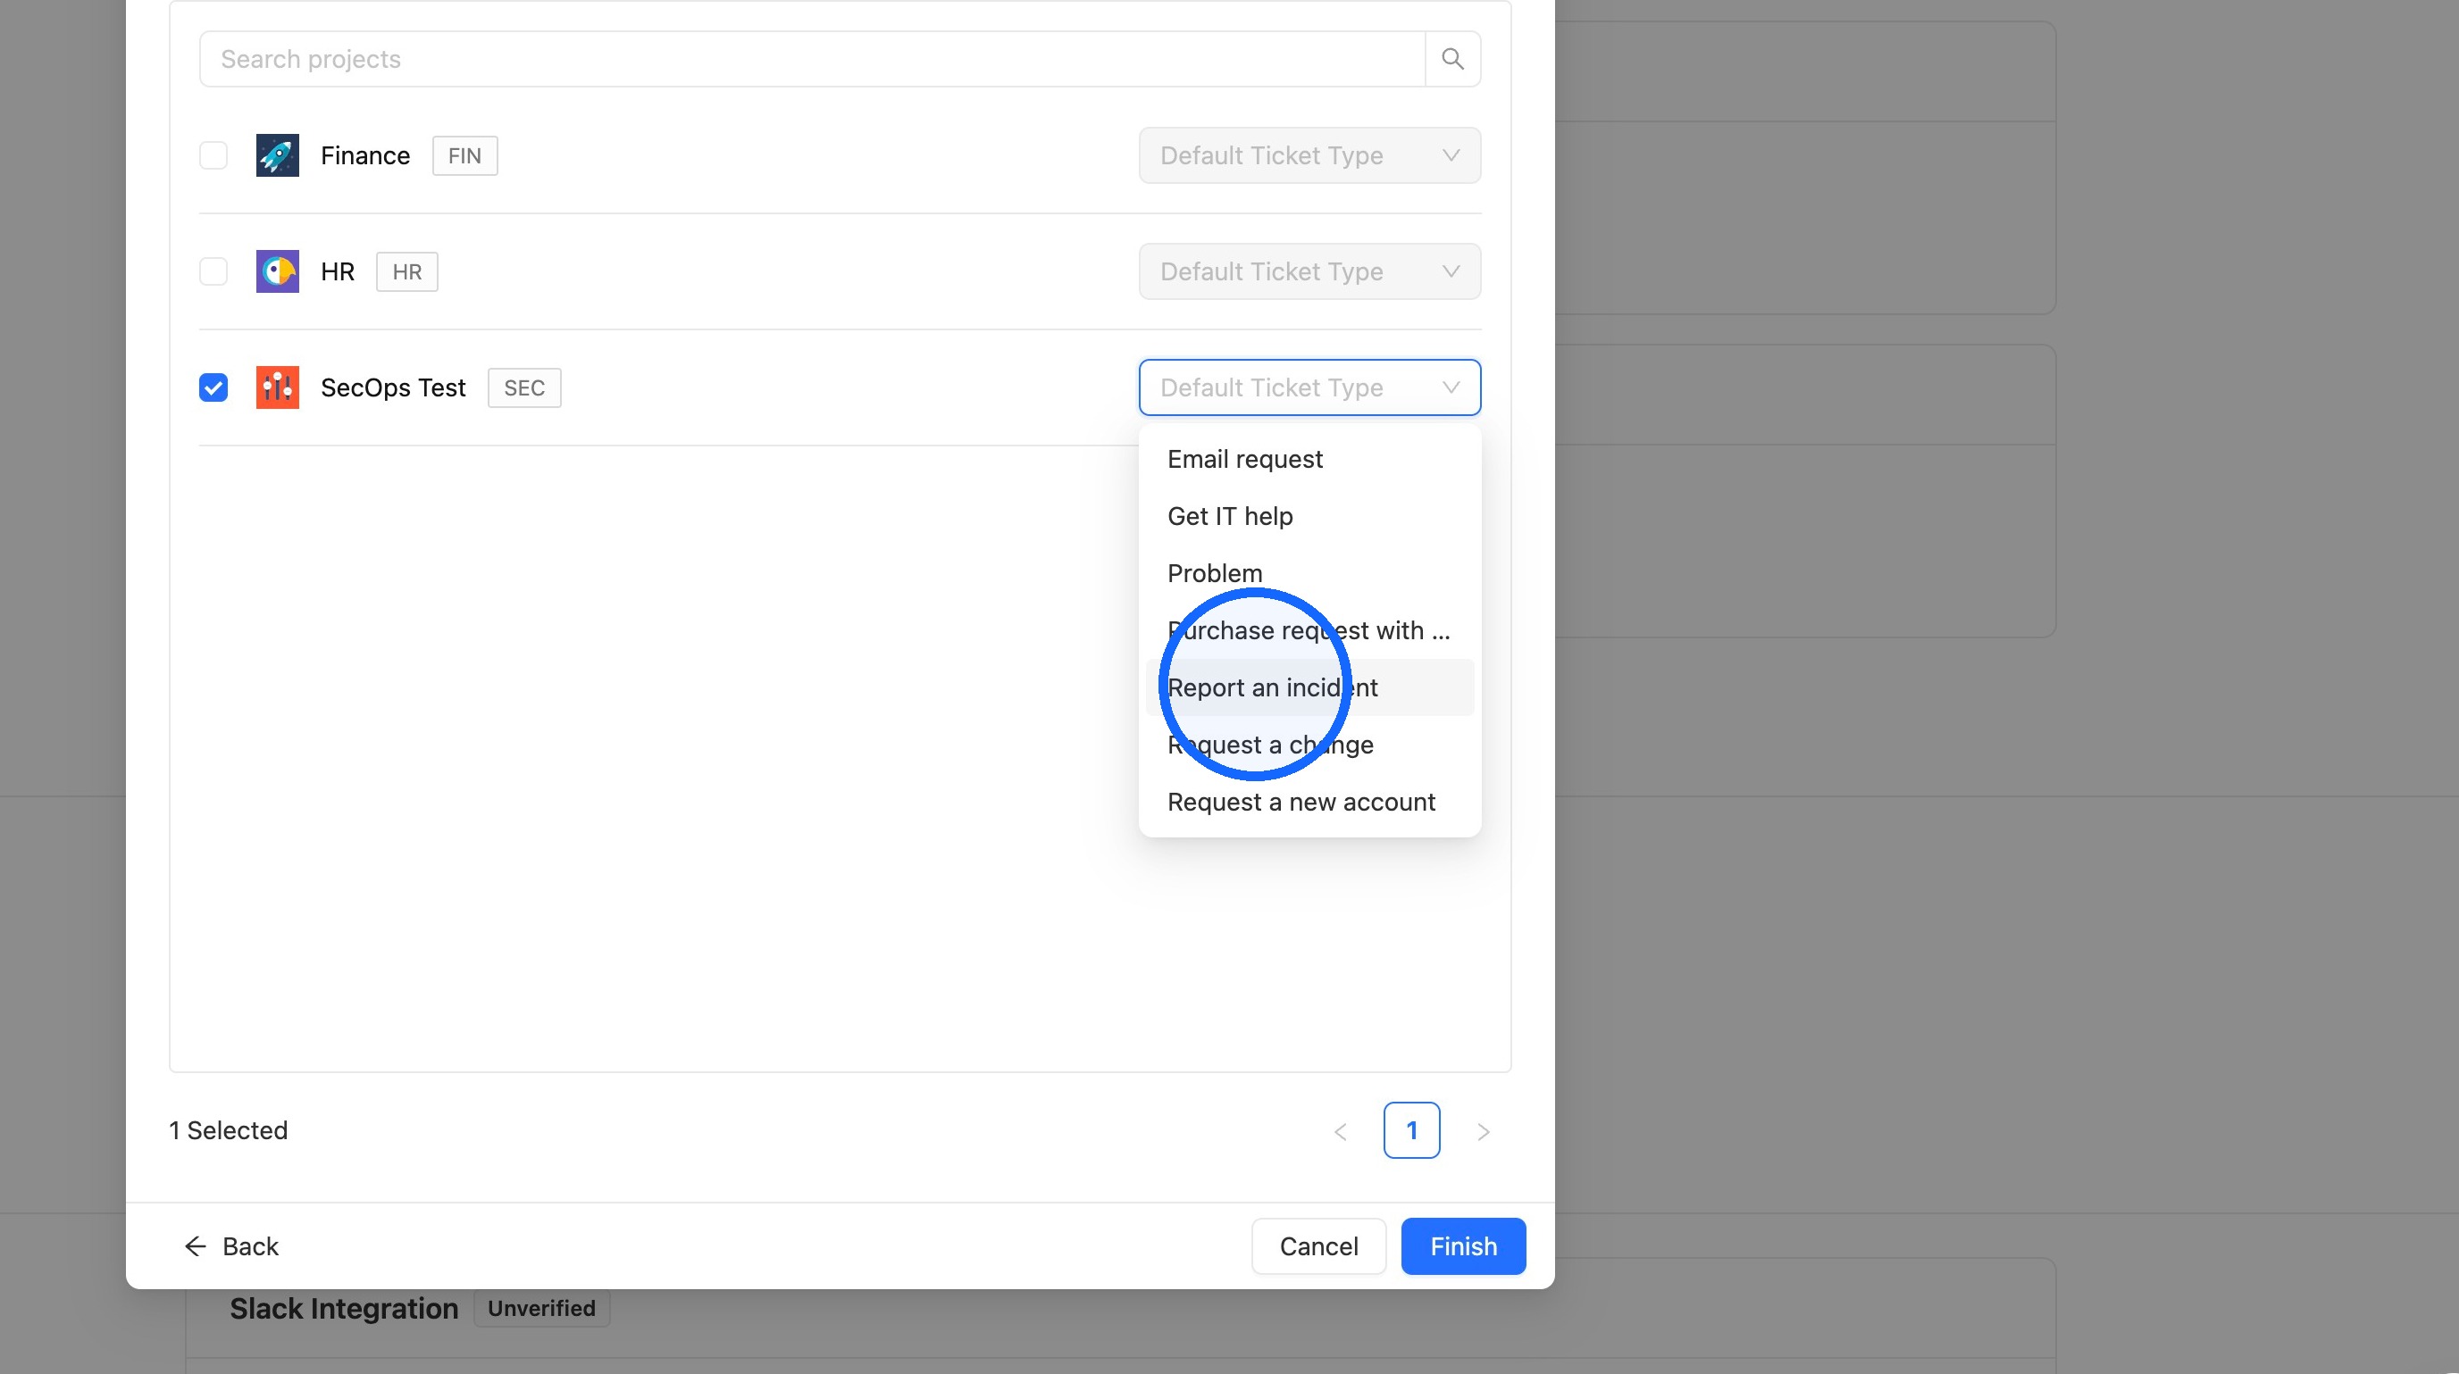This screenshot has height=1374, width=2459.
Task: Click the SEC project key tag
Action: (x=524, y=387)
